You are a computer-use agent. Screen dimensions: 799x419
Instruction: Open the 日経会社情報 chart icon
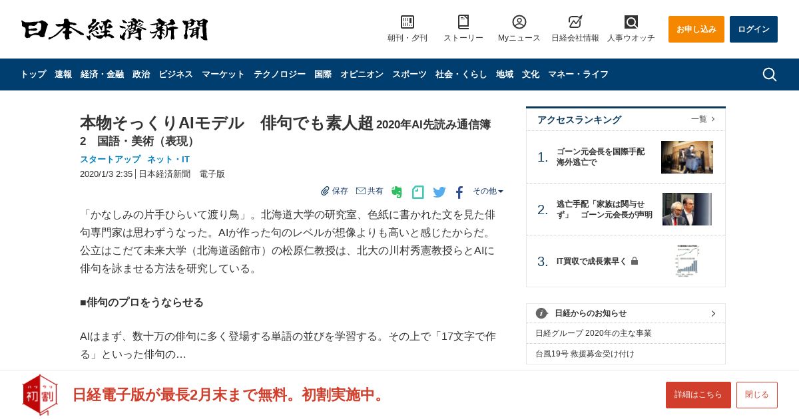575,22
